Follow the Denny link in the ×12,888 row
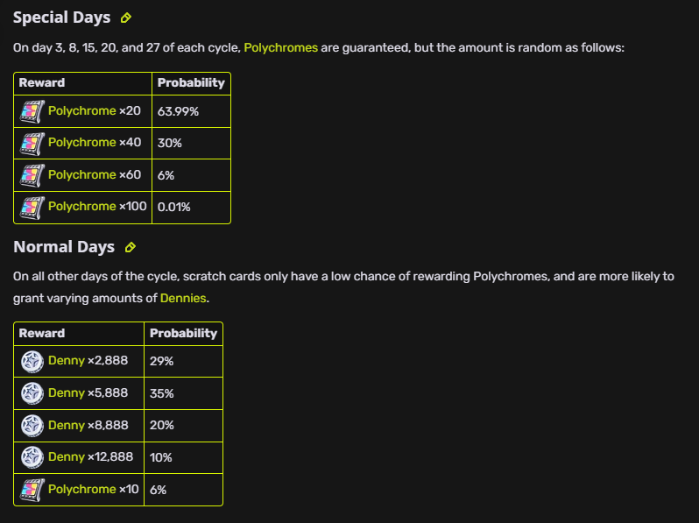 click(67, 457)
